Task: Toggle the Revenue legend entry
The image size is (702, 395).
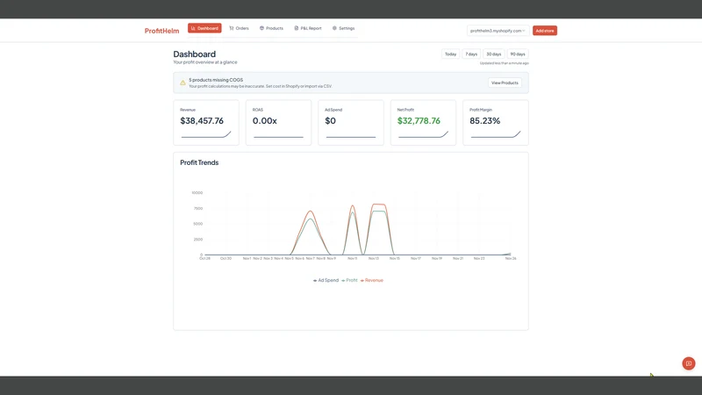Action: coord(371,280)
